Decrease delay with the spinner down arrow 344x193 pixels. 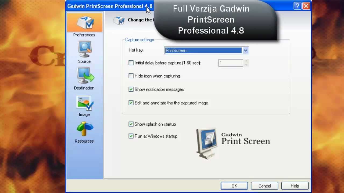click(246, 65)
